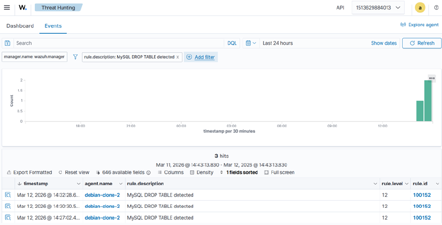Toggle Full screen table view
442x225 pixels.
pos(280,172)
